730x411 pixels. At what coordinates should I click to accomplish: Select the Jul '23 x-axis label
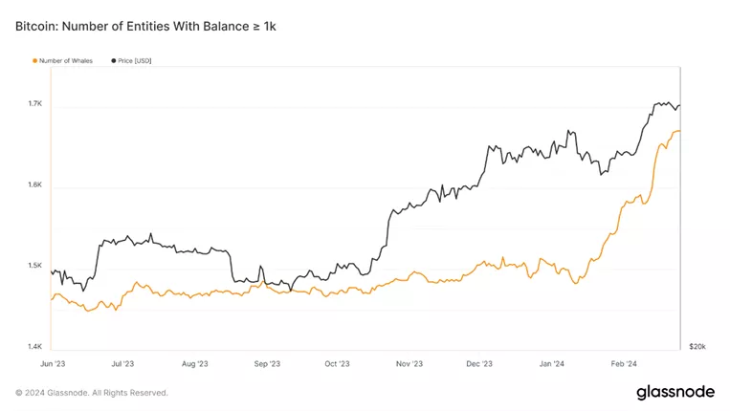(122, 363)
